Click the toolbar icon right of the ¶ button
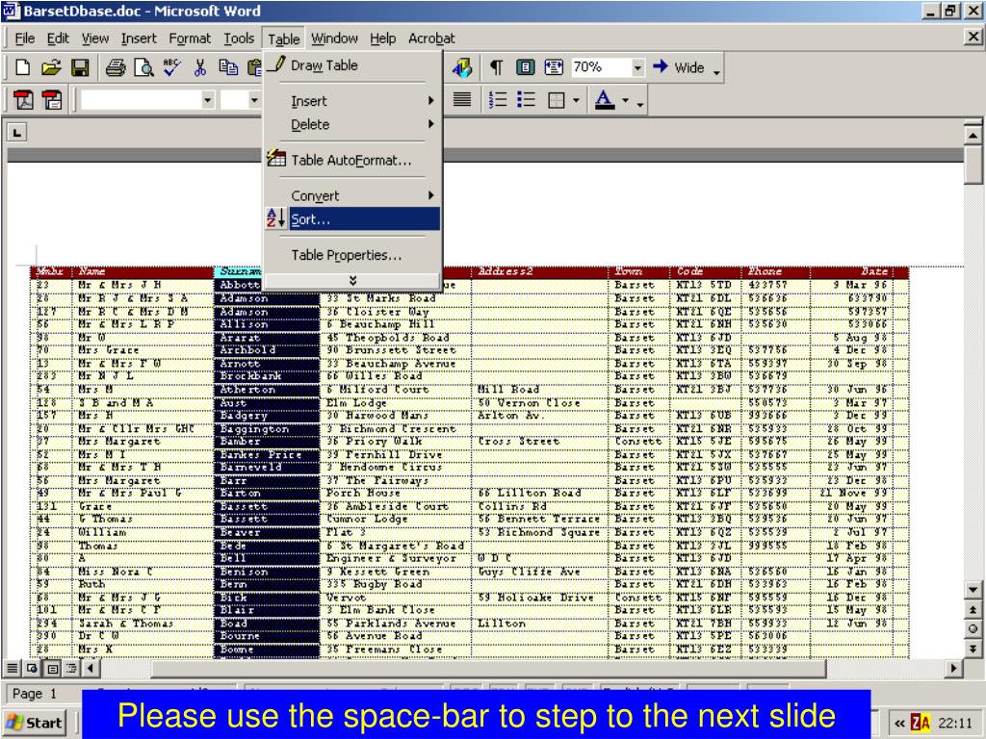Image resolution: width=986 pixels, height=739 pixels. click(x=525, y=67)
